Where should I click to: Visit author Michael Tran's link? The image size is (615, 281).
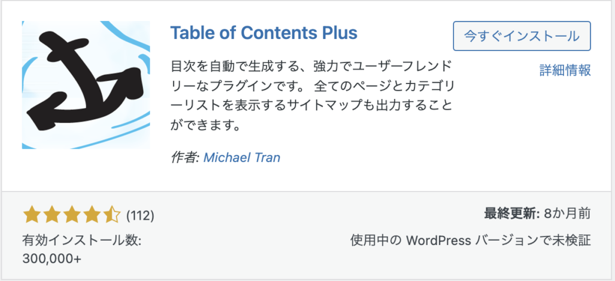[x=242, y=157]
